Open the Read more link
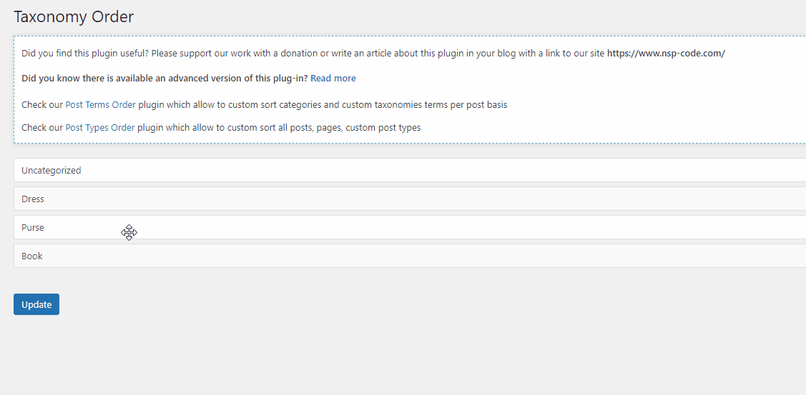 point(333,79)
